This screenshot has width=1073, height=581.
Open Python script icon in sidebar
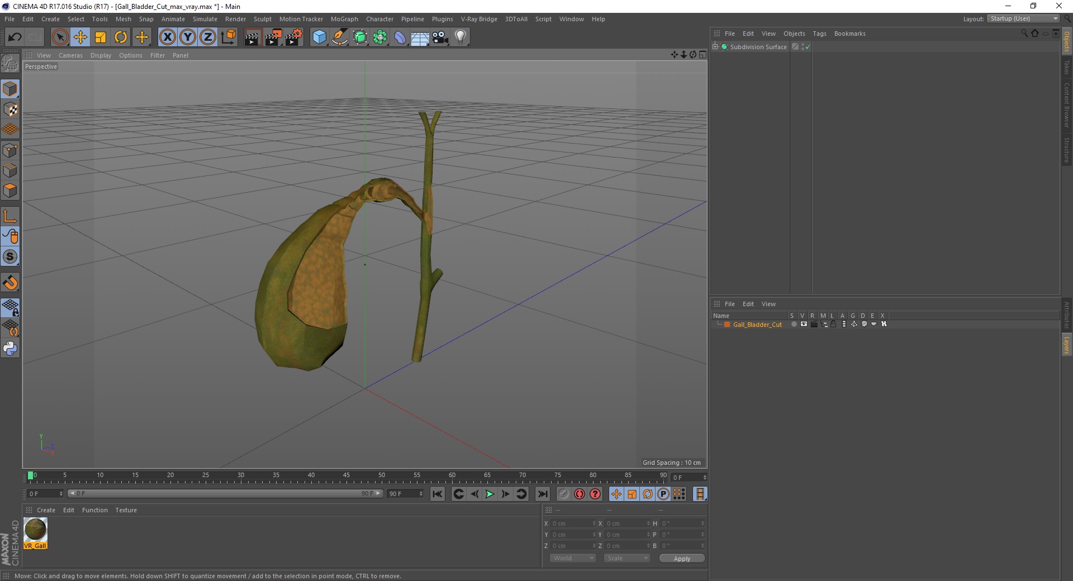[x=10, y=349]
